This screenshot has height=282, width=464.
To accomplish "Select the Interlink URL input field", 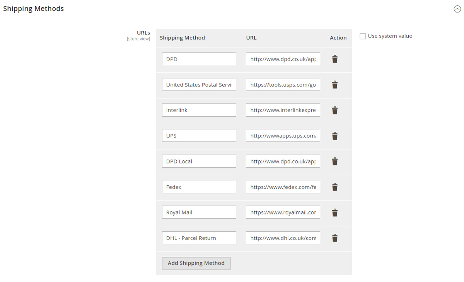I will 283,110.
